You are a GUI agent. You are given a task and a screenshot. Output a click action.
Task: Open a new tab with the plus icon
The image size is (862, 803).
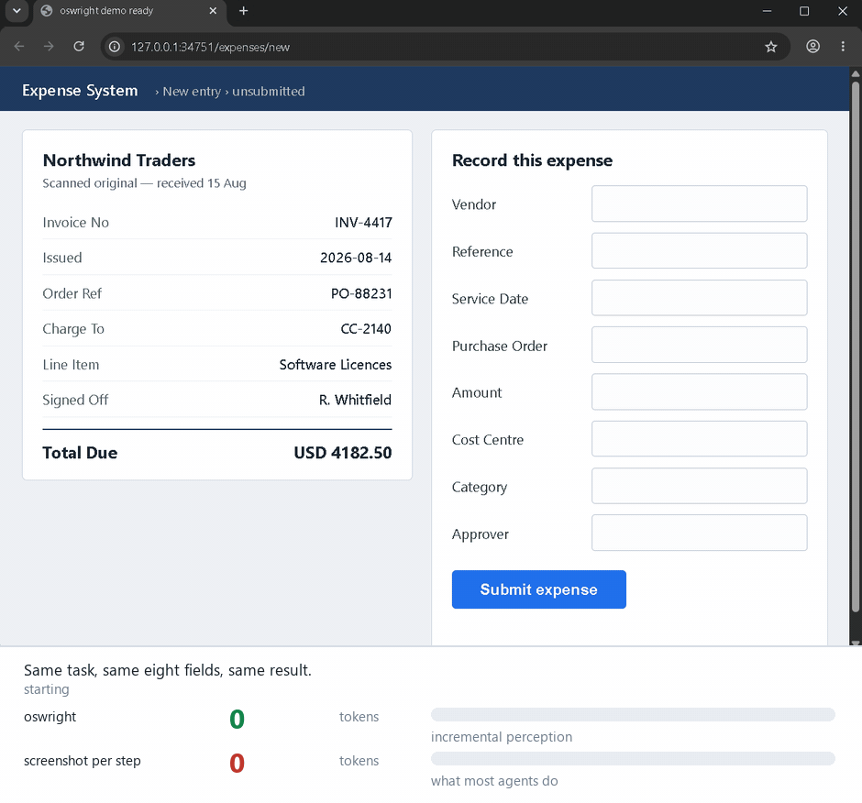pyautogui.click(x=244, y=11)
